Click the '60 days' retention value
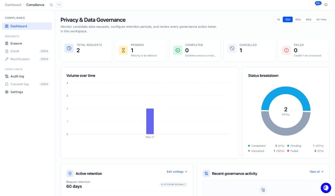The width and height of the screenshot is (335, 196). coord(74,187)
